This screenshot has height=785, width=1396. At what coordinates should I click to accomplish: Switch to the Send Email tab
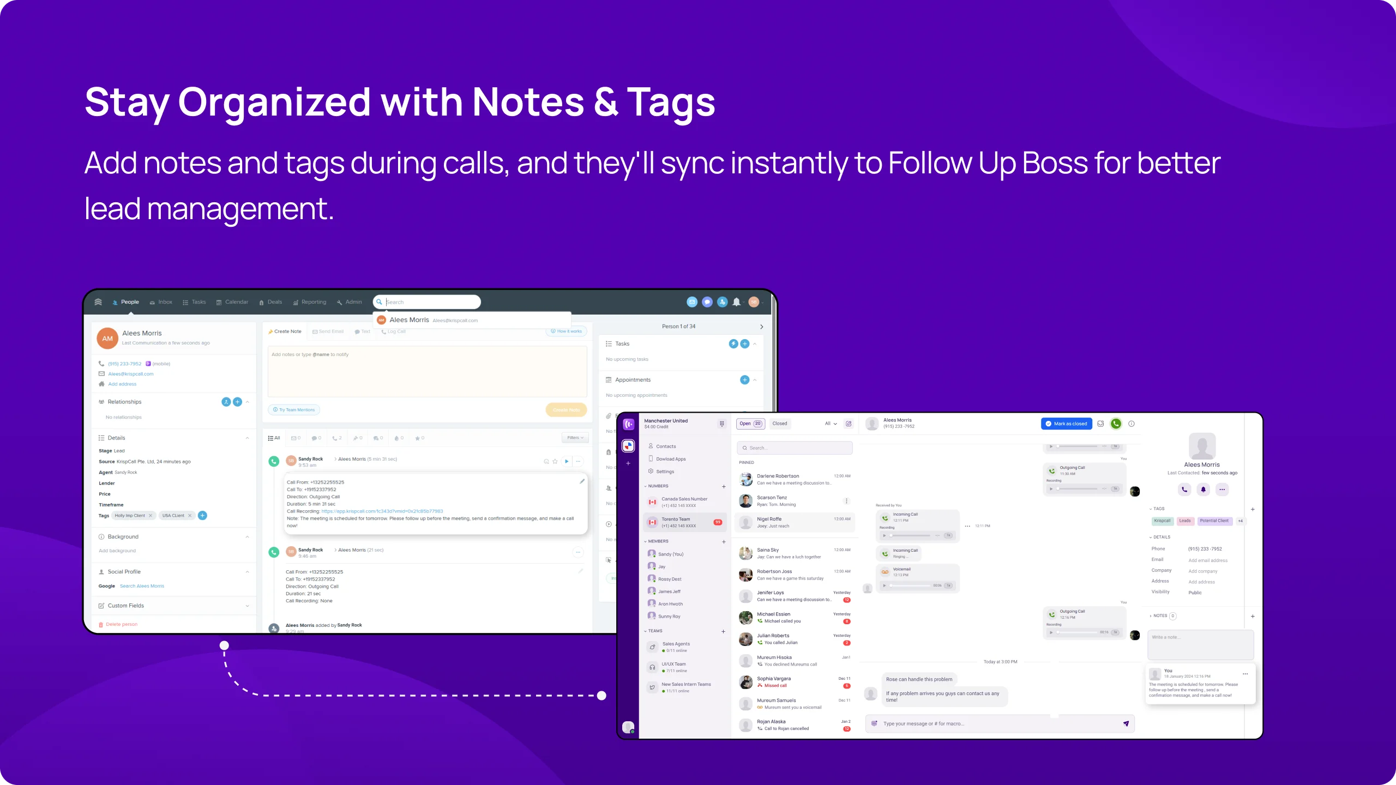328,331
